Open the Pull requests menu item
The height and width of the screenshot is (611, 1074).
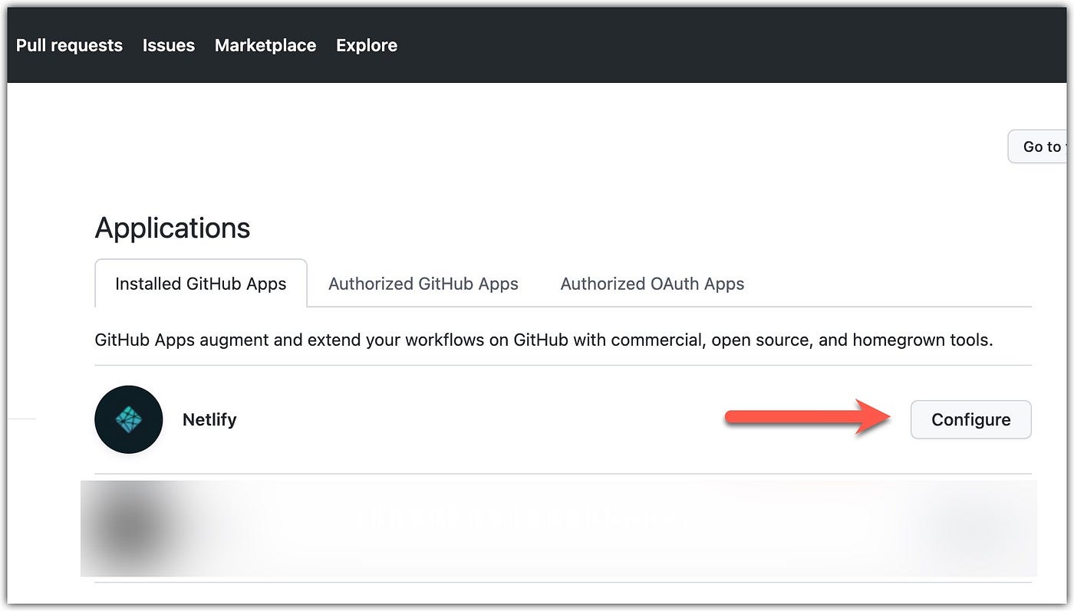coord(68,44)
